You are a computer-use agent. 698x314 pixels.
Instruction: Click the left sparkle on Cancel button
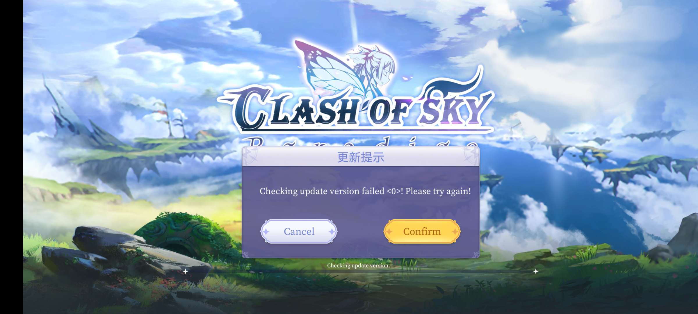[266, 232]
